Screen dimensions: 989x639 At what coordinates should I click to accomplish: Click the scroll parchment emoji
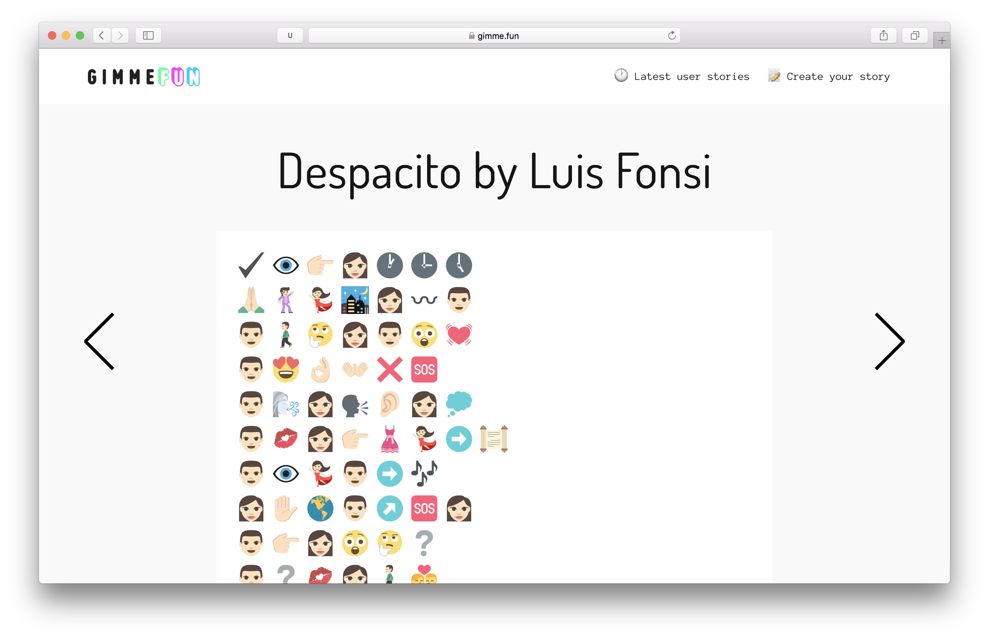coord(494,439)
